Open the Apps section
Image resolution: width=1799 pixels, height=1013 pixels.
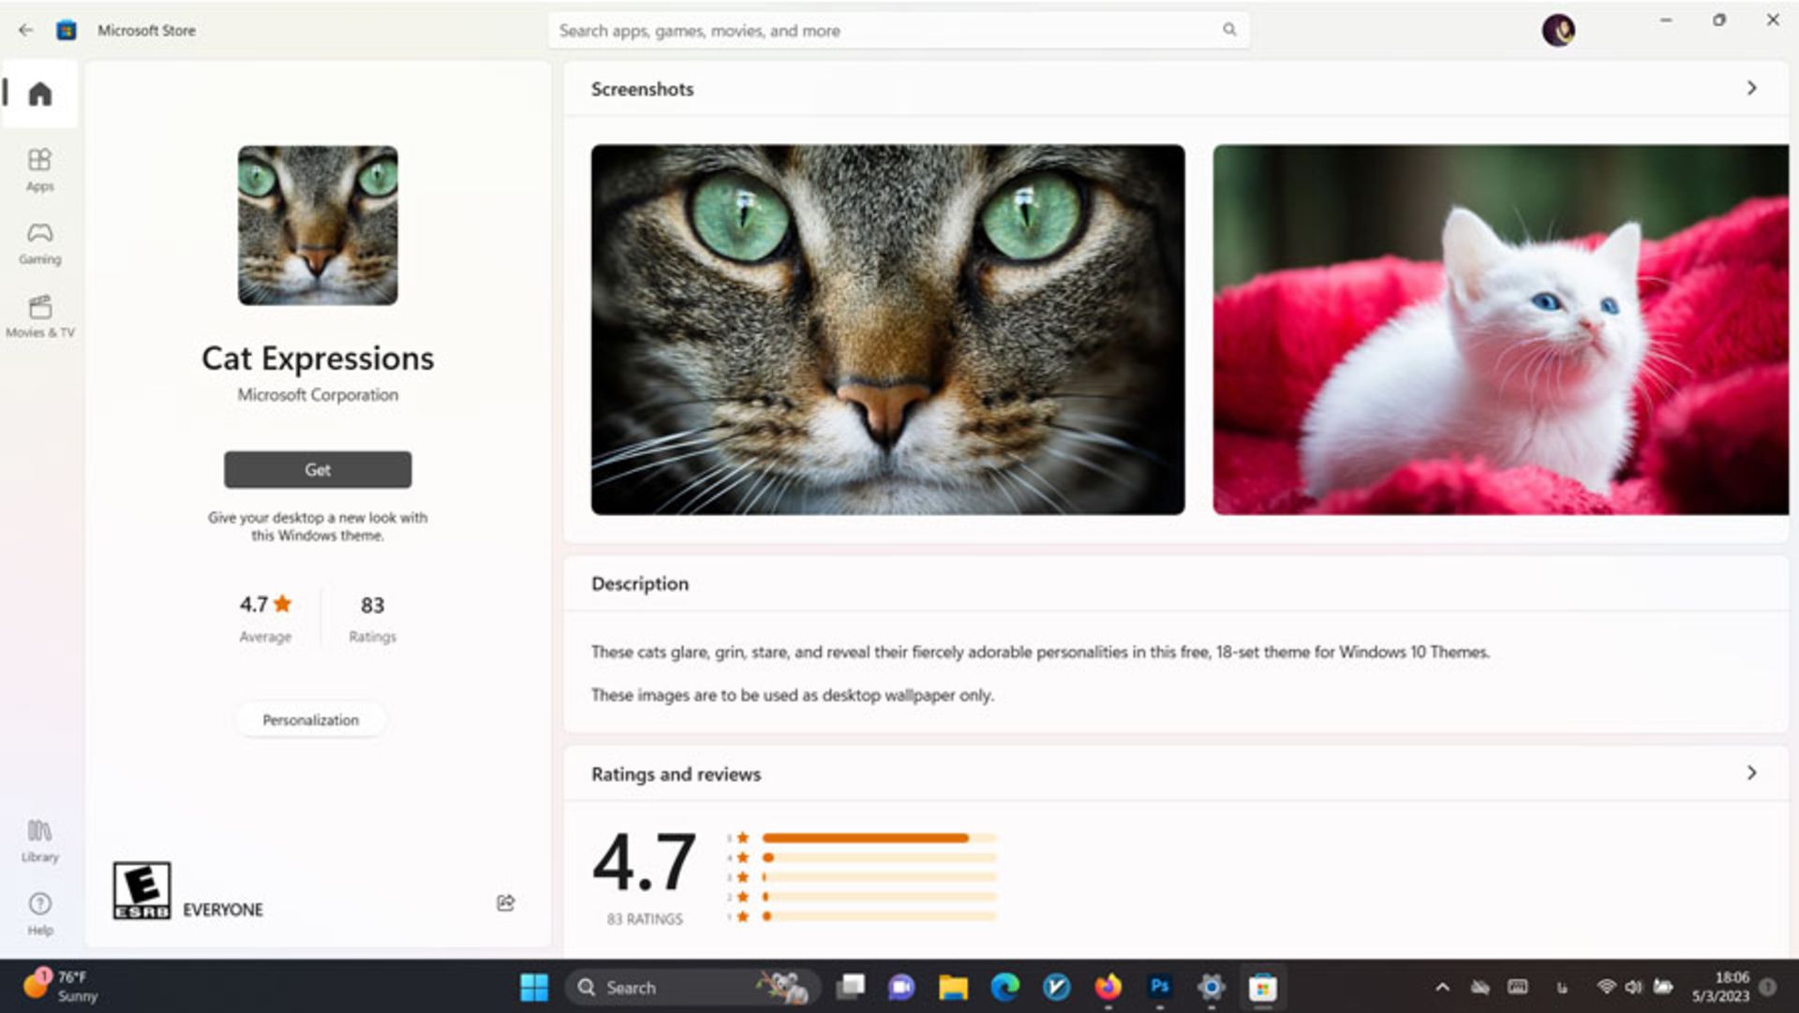[x=39, y=169]
